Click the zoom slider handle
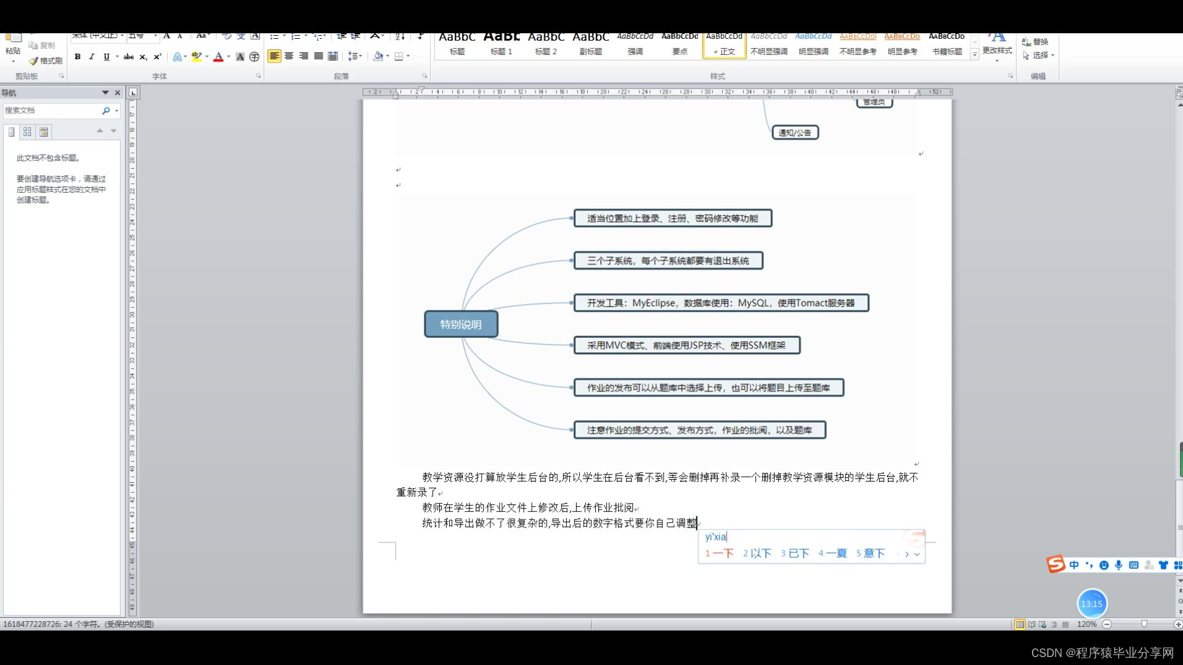 click(x=1144, y=624)
